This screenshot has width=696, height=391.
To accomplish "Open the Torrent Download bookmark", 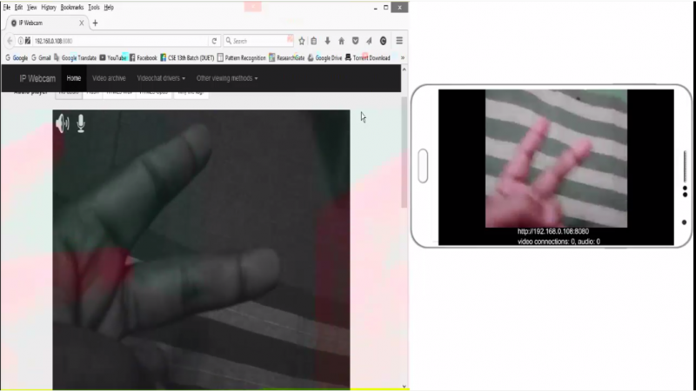I will pyautogui.click(x=367, y=57).
